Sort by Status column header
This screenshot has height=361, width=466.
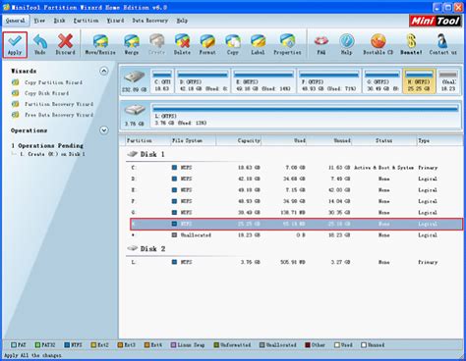pyautogui.click(x=384, y=140)
